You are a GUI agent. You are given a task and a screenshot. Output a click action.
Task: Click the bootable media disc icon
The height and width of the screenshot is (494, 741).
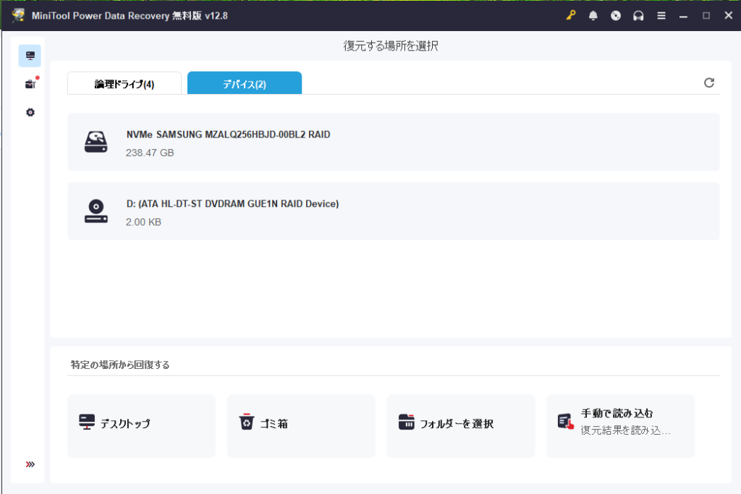coord(616,16)
